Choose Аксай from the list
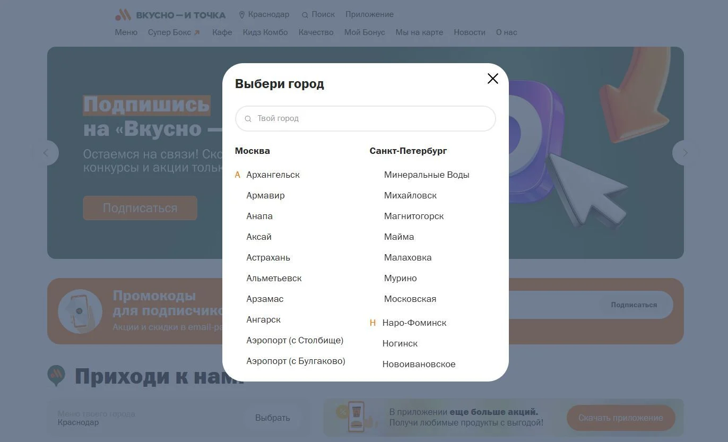The width and height of the screenshot is (728, 442). coord(259,237)
